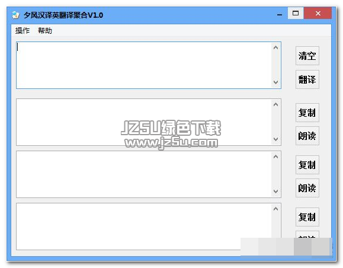Copy the third translation result with 复制
This screenshot has width=343, height=268.
(x=307, y=217)
